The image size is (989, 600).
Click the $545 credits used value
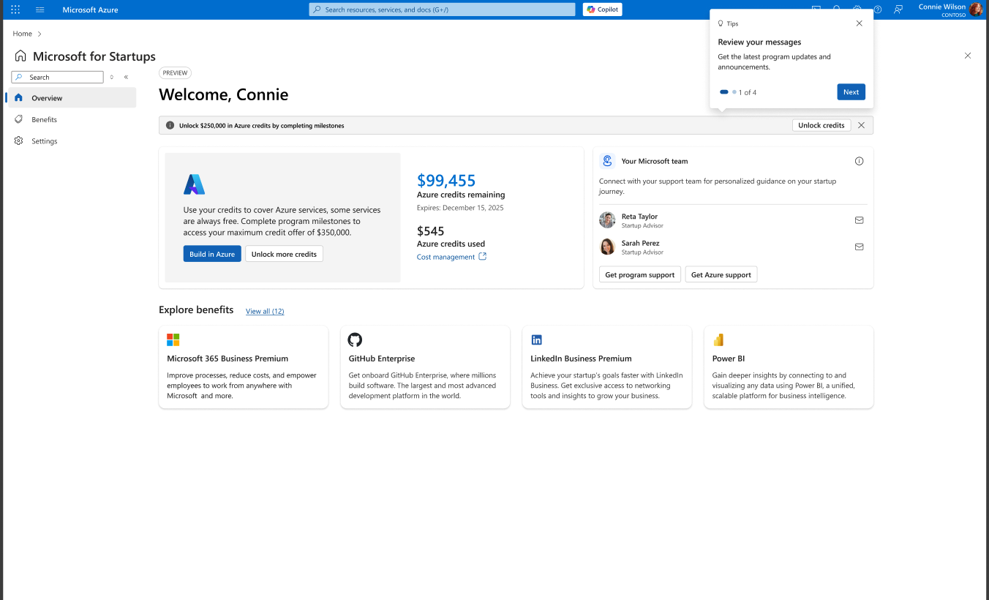(431, 231)
